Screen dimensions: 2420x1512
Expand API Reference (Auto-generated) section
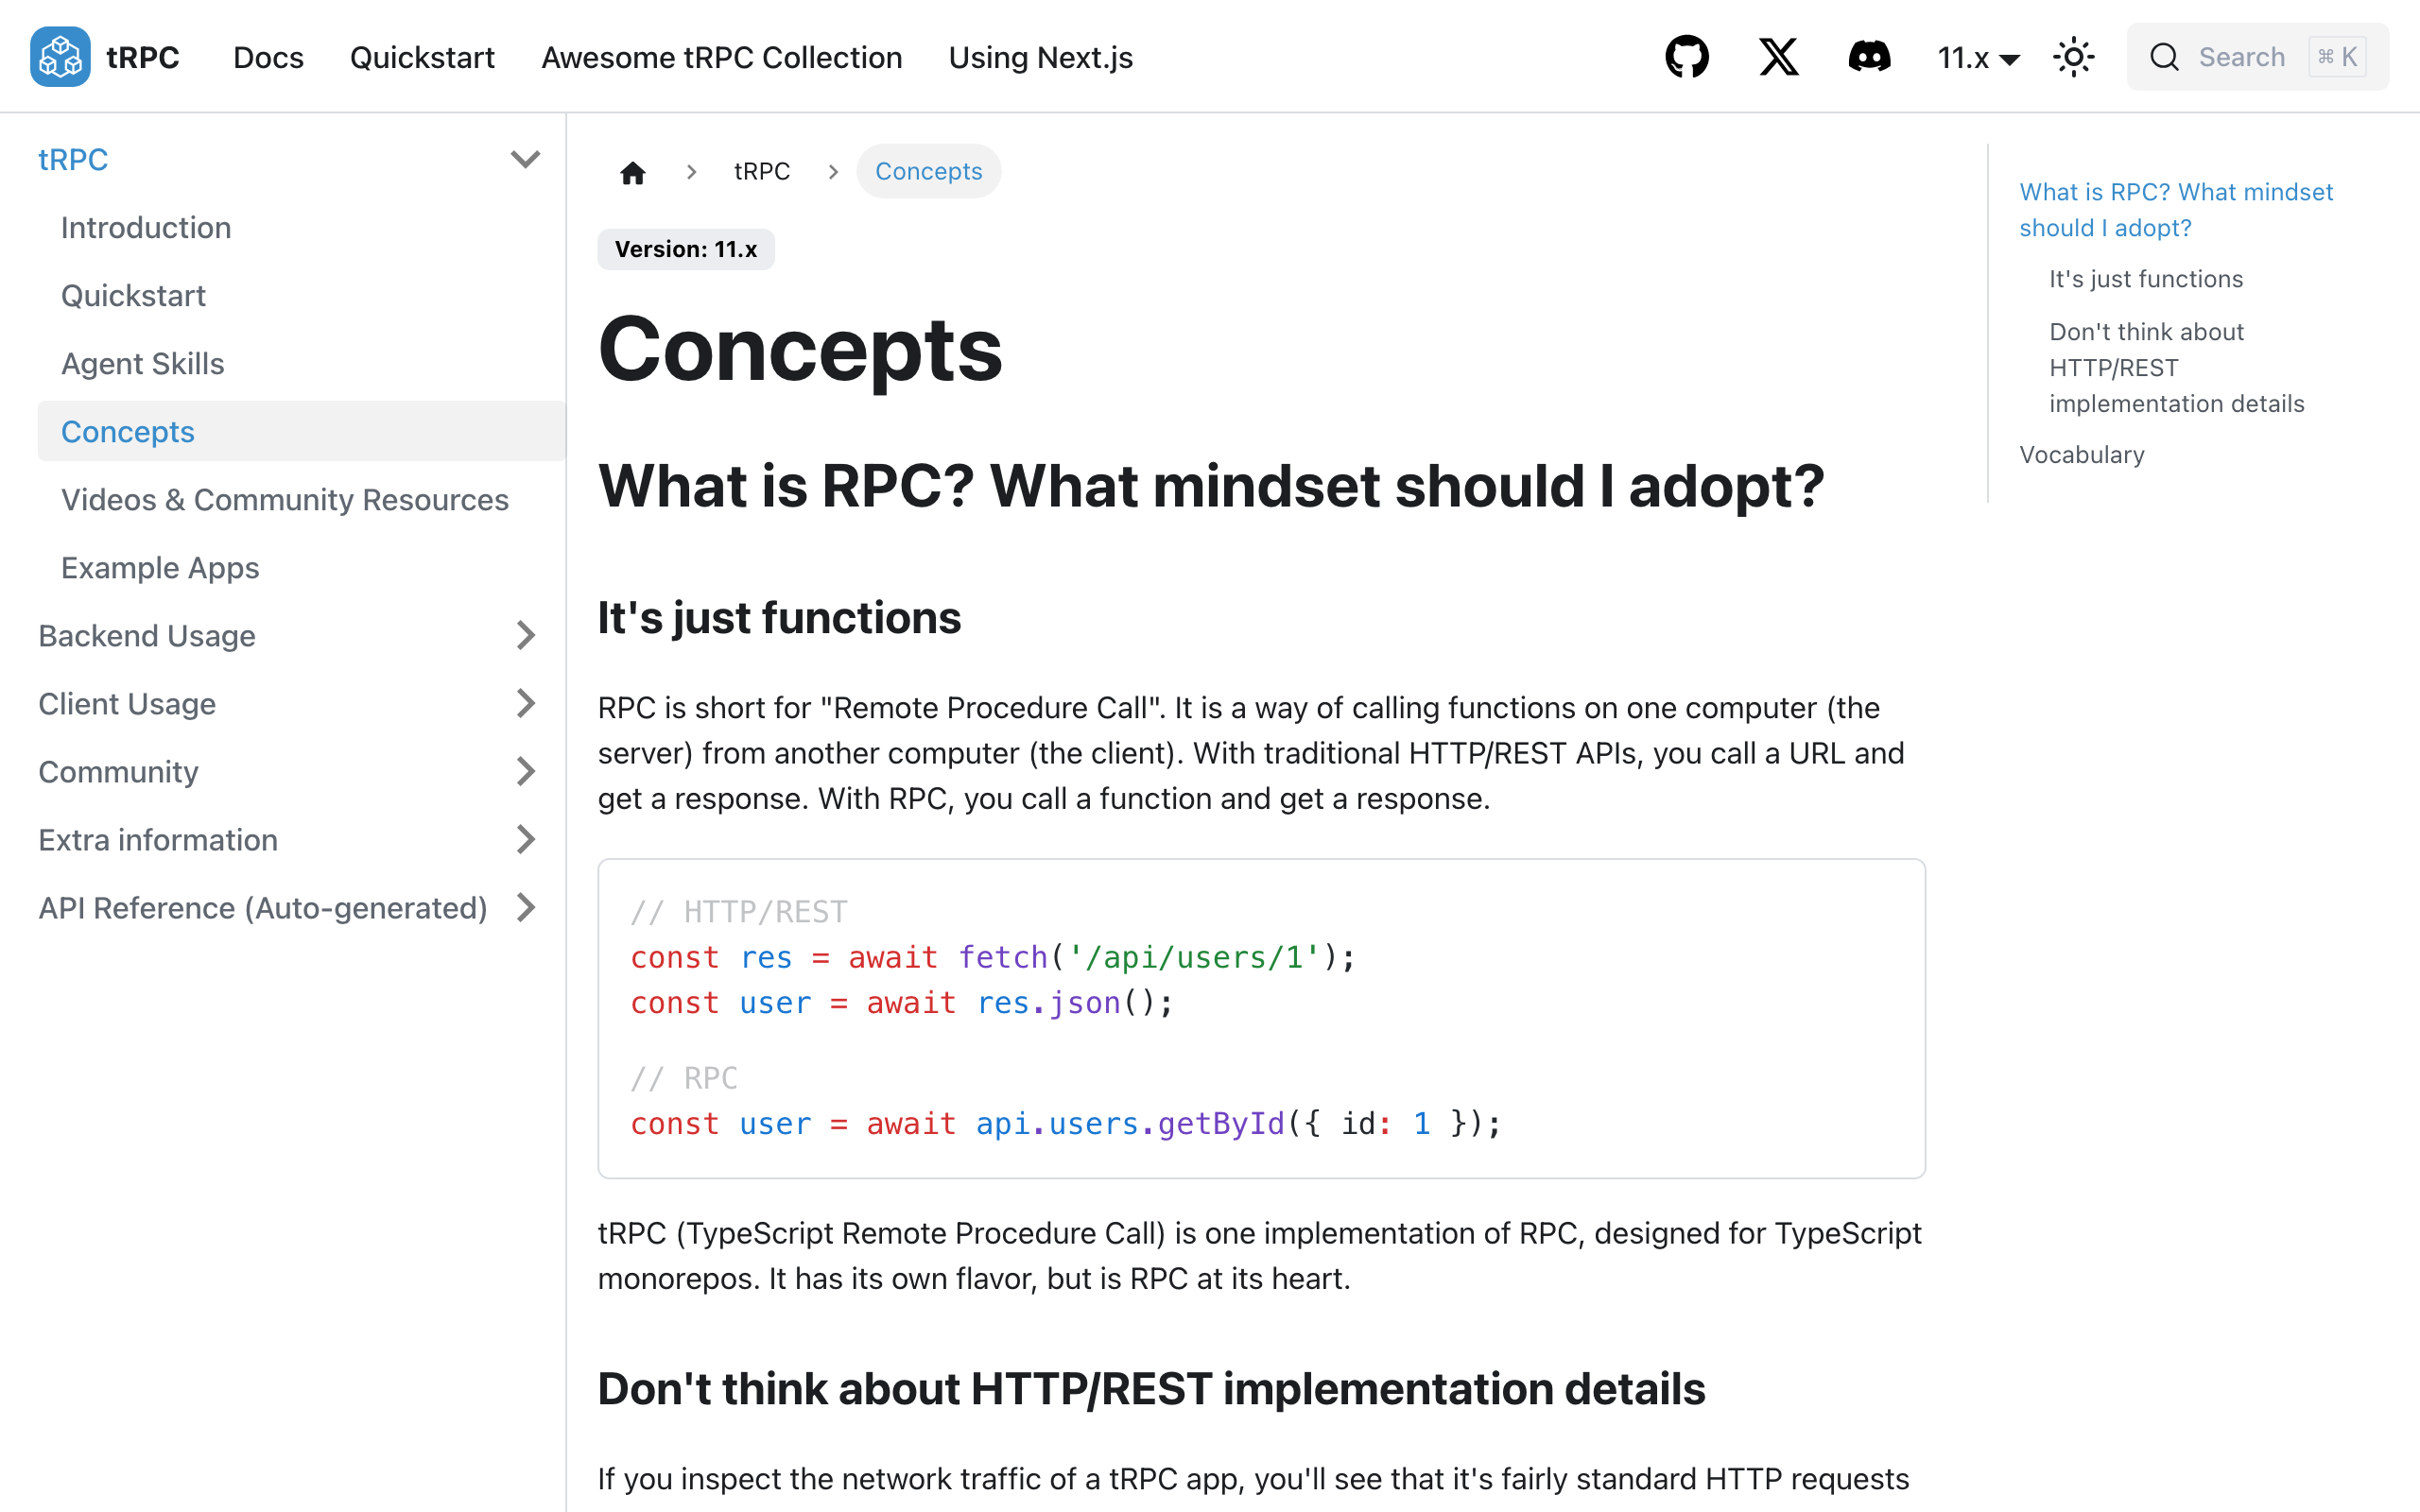pyautogui.click(x=525, y=907)
